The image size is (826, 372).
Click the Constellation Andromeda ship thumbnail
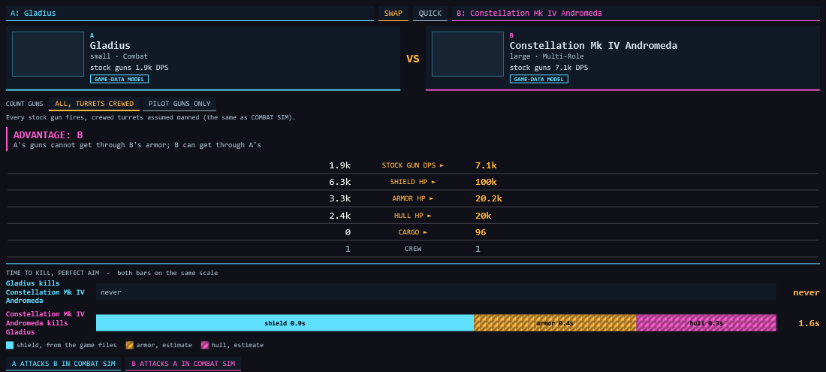tap(468, 54)
